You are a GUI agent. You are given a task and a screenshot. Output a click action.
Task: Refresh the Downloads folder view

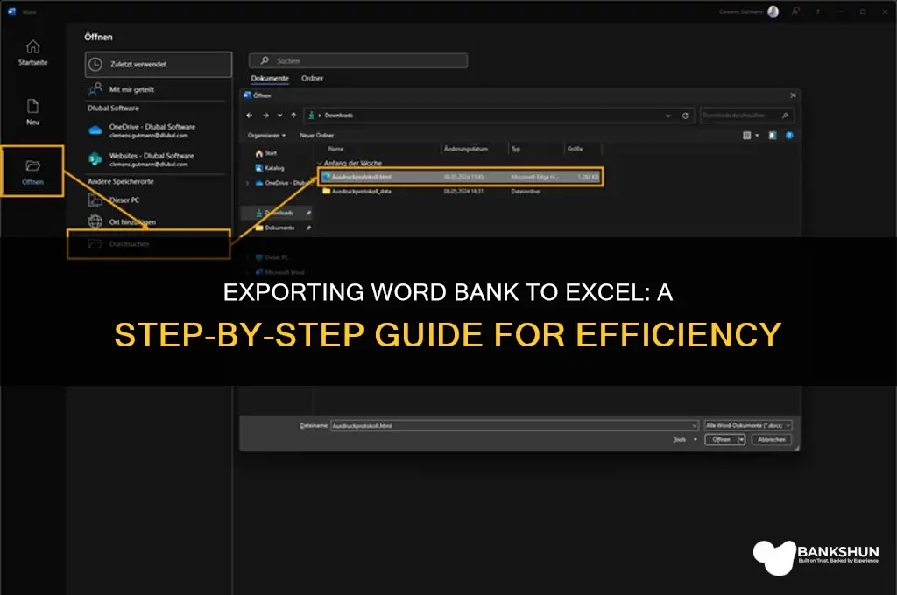(x=685, y=116)
